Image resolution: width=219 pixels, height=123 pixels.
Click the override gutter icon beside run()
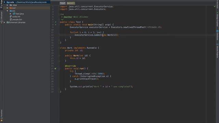[55, 68]
